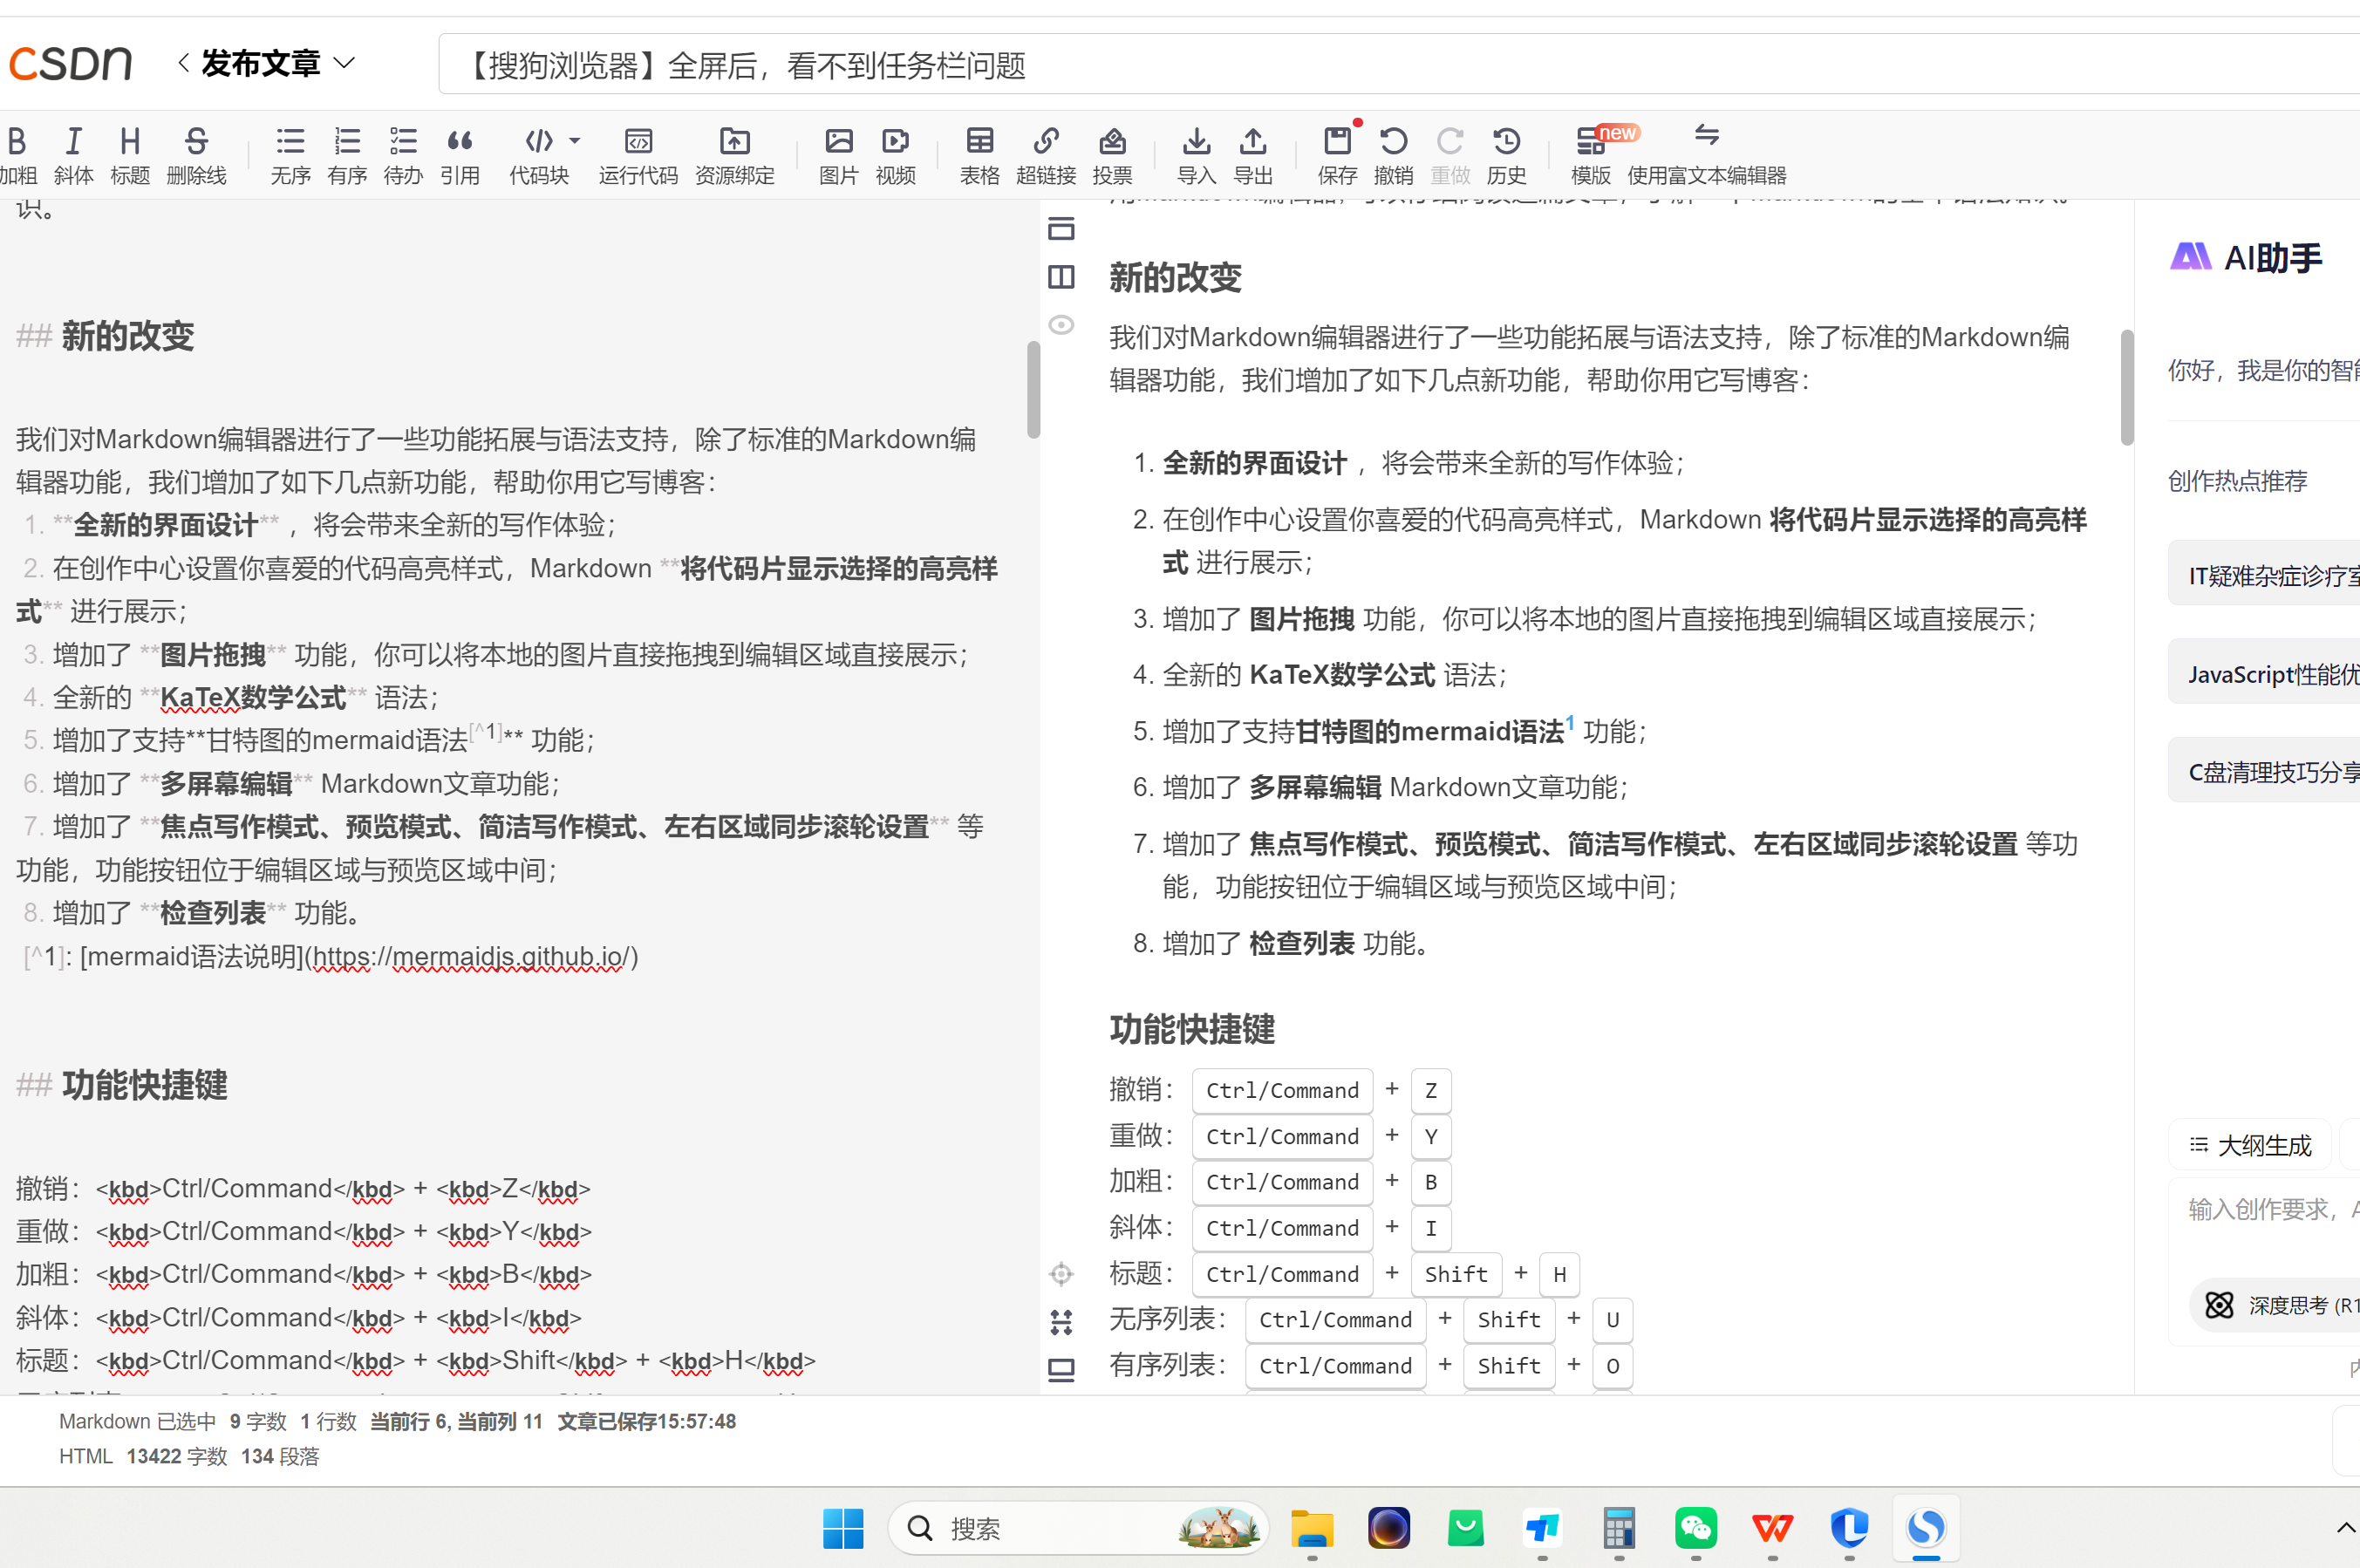Expand the 发布文章 dropdown chevron
The height and width of the screenshot is (1568, 2360).
[347, 62]
